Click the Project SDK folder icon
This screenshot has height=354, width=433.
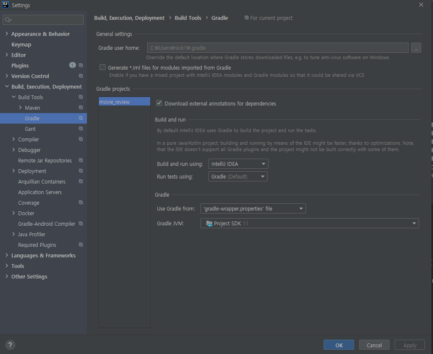[209, 223]
